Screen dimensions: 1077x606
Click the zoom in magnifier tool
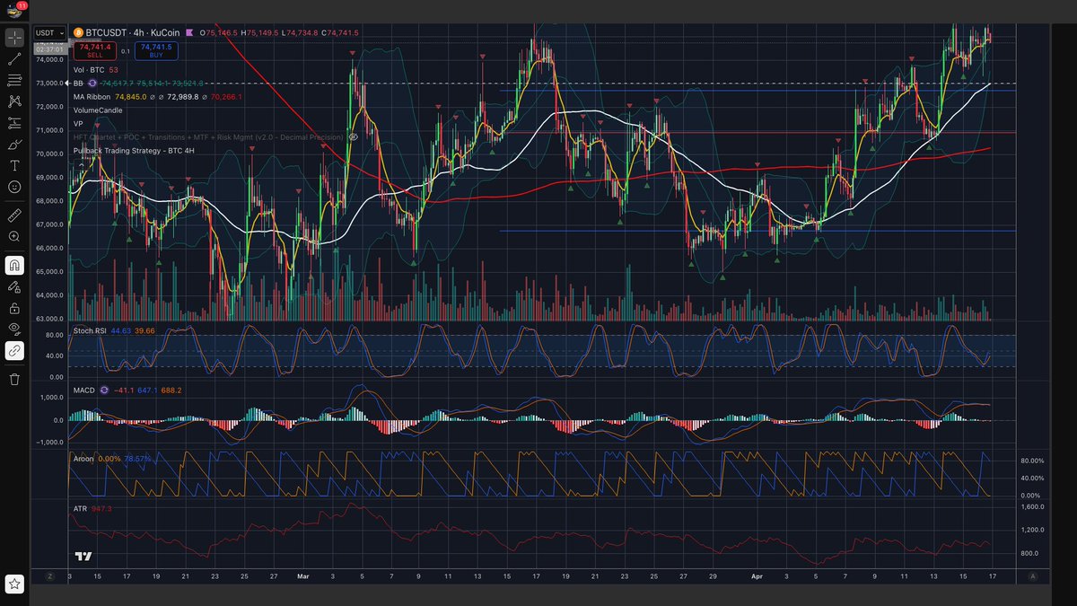point(14,236)
